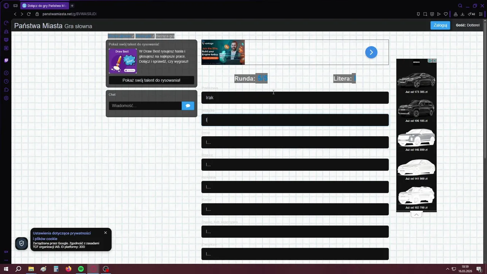The width and height of the screenshot is (487, 274).
Task: Click the Draw Best ad image
Action: (123, 61)
